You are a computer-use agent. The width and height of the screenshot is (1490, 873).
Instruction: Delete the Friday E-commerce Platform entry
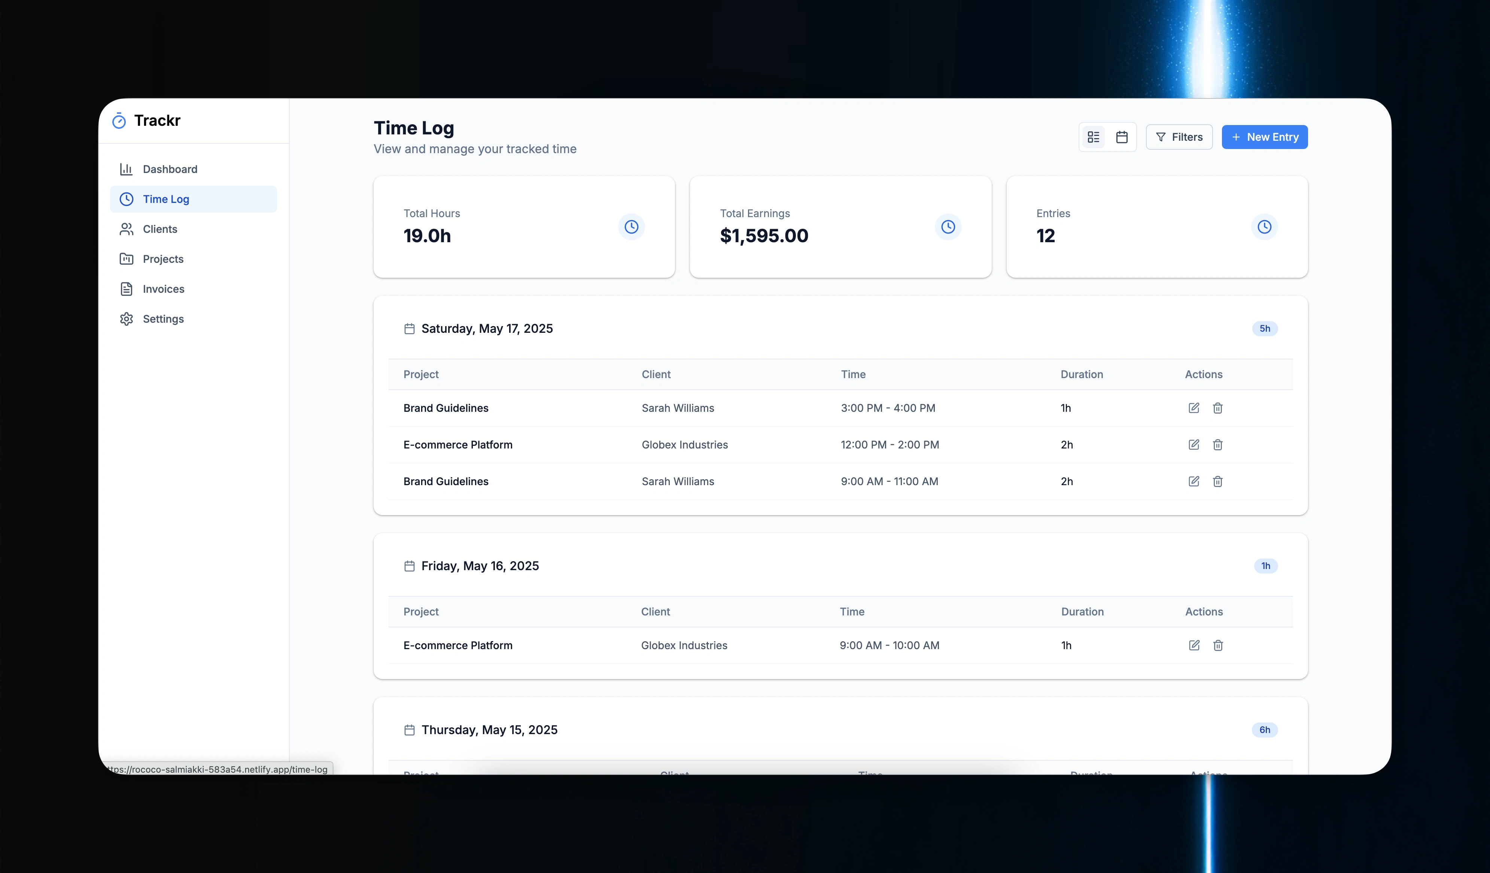1218,645
